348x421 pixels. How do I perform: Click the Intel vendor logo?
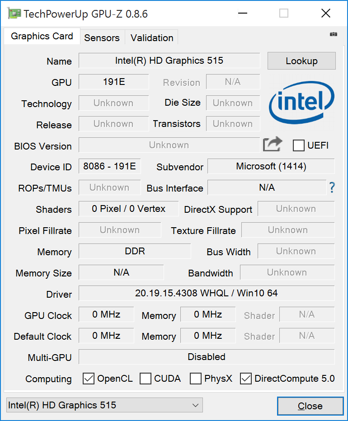coord(301,102)
